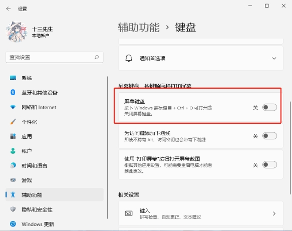The height and width of the screenshot is (231, 292).
Task: Click the main page vertical scrollbar
Action: click(x=290, y=148)
